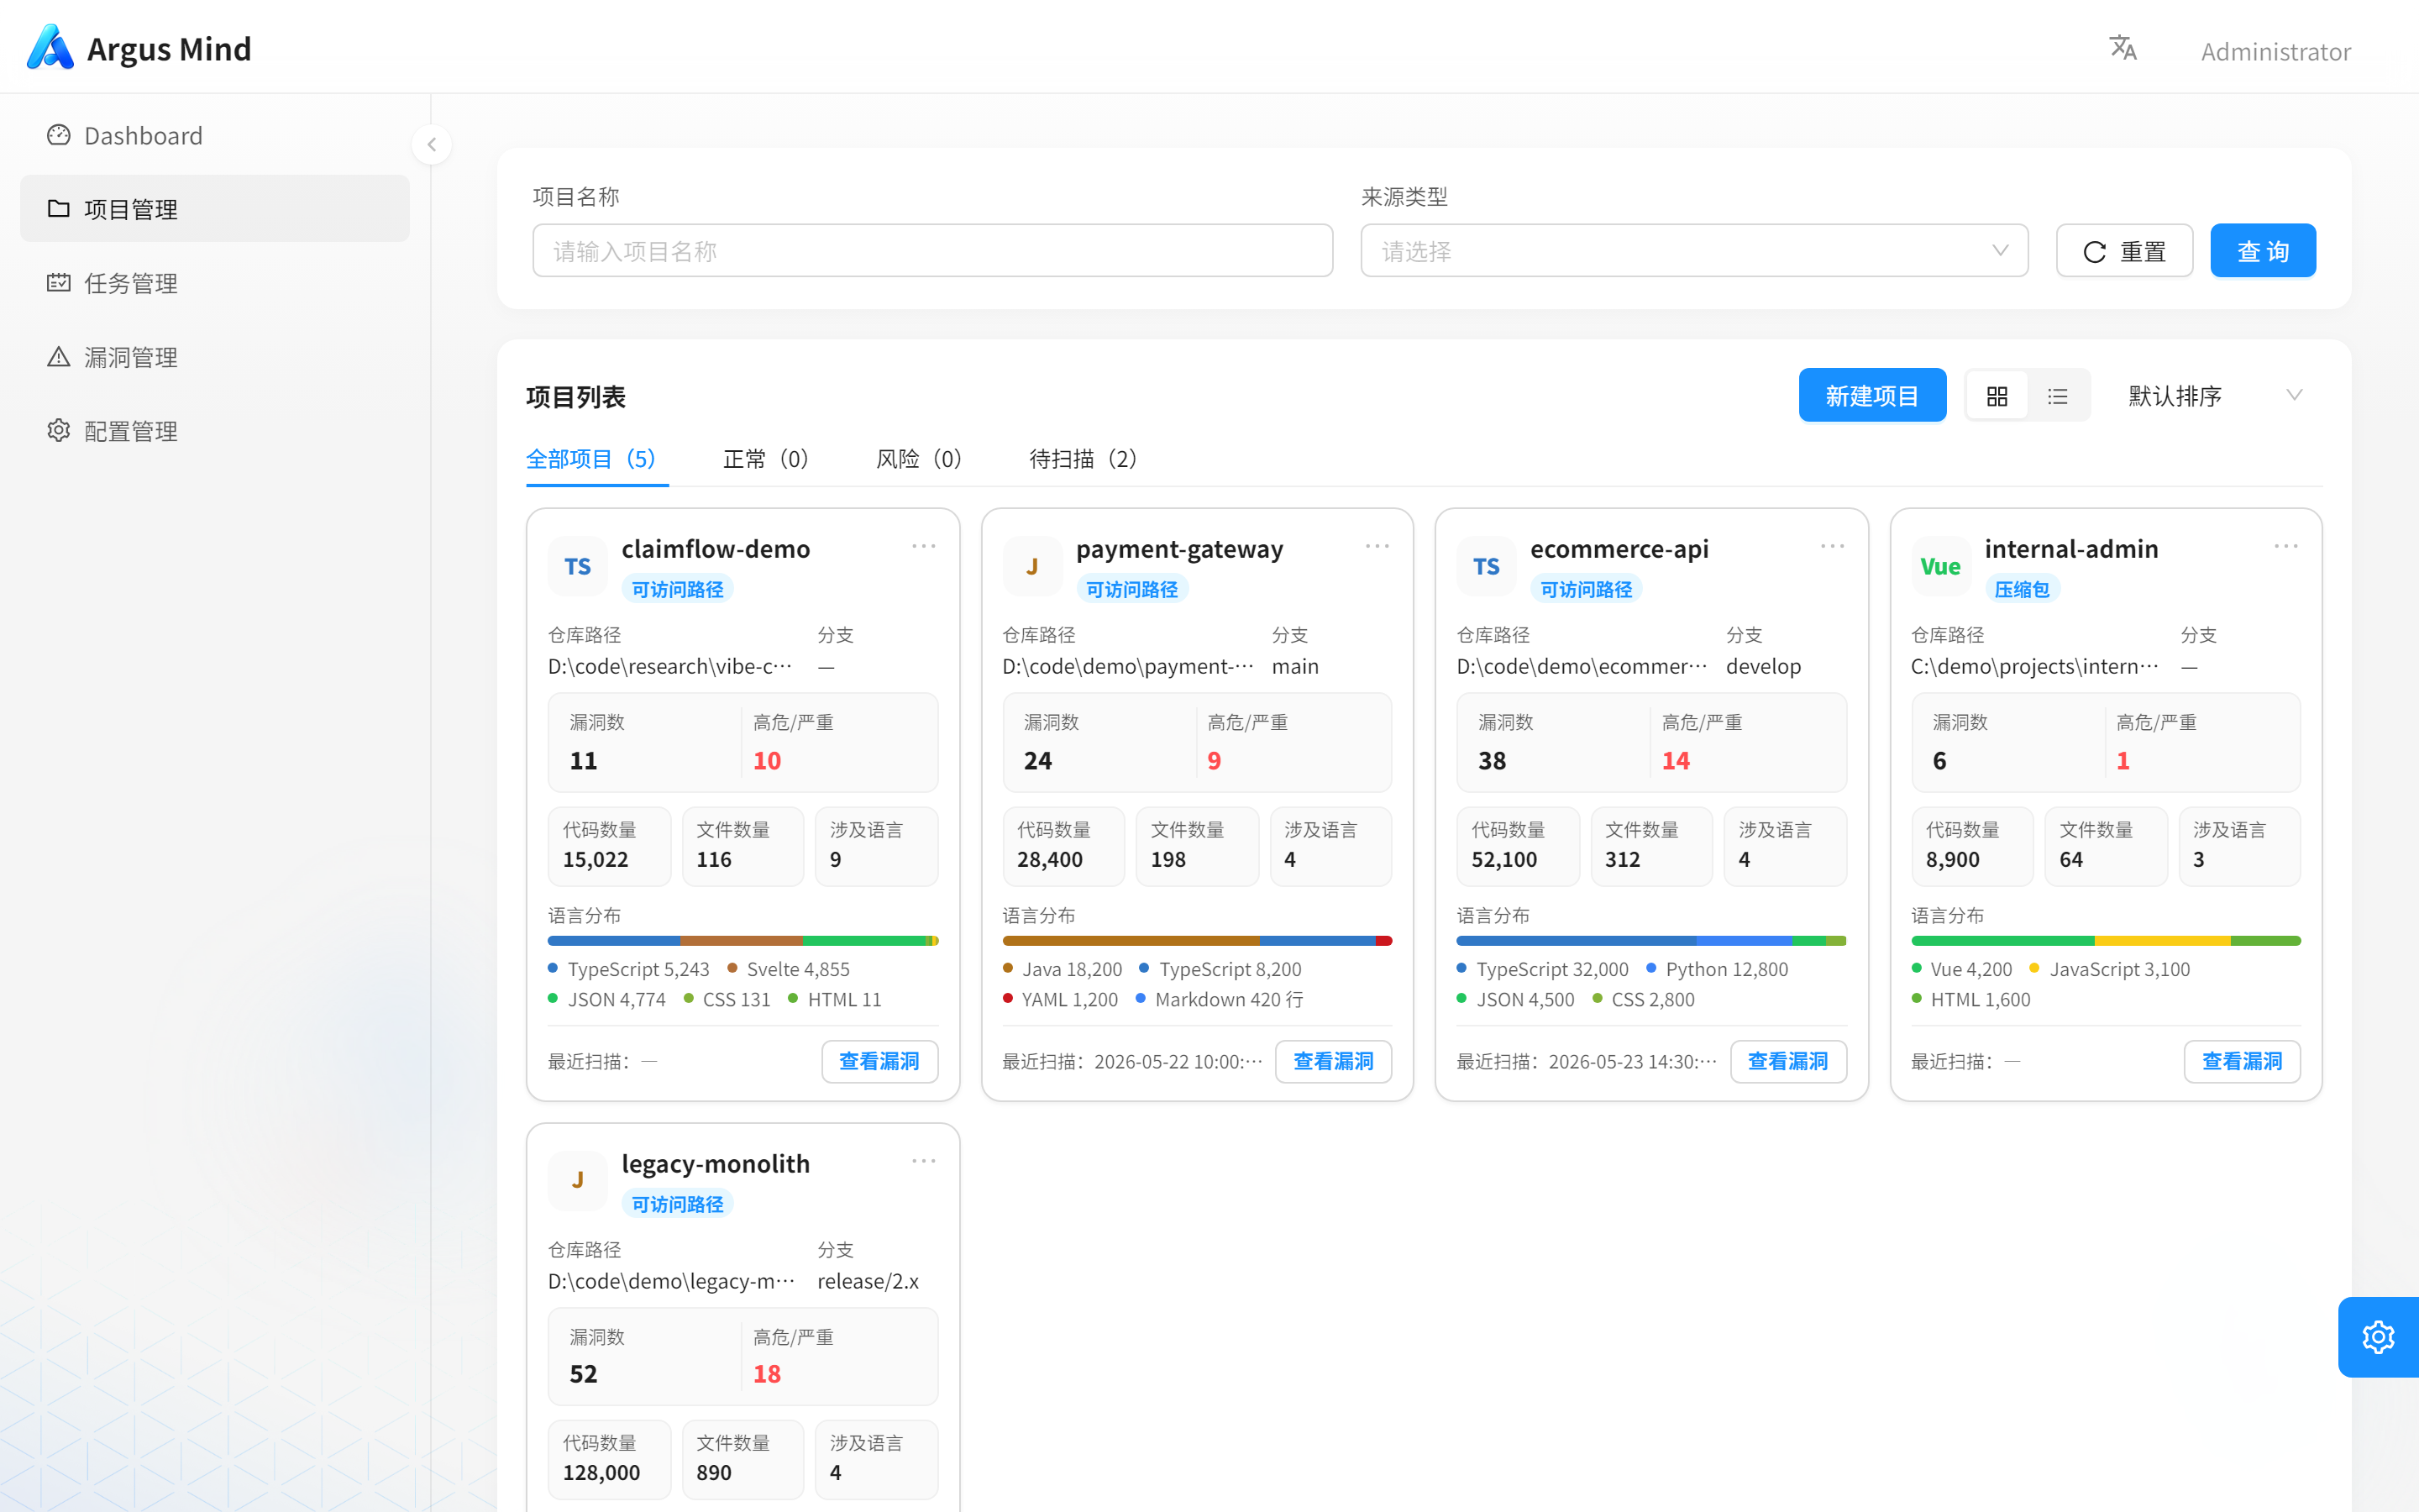Switch to list view
This screenshot has width=2419, height=1512.
(2057, 396)
